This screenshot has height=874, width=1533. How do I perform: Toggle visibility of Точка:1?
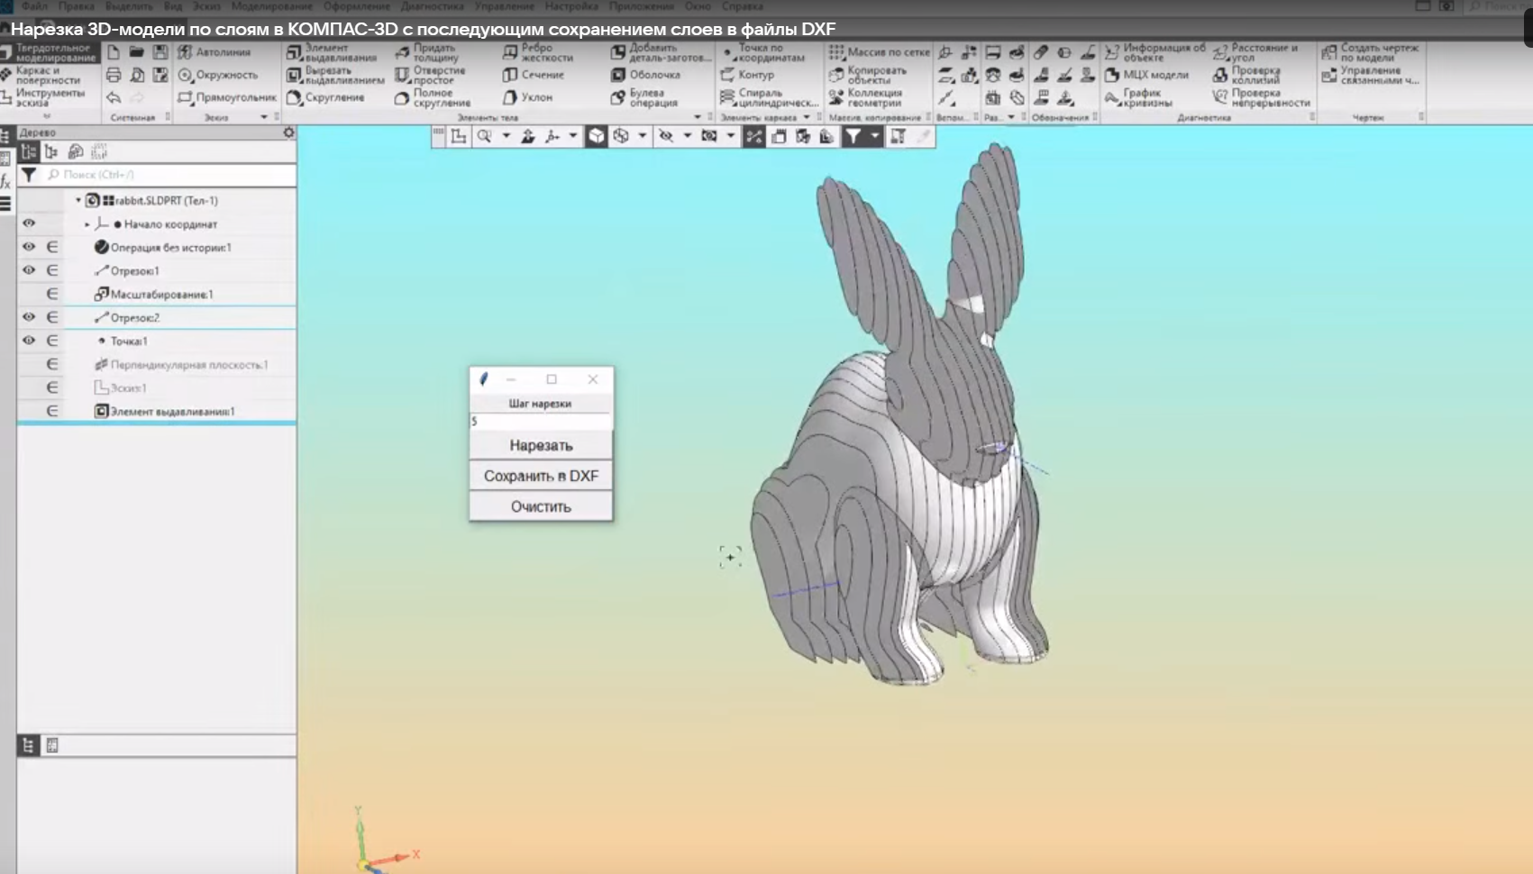tap(29, 341)
